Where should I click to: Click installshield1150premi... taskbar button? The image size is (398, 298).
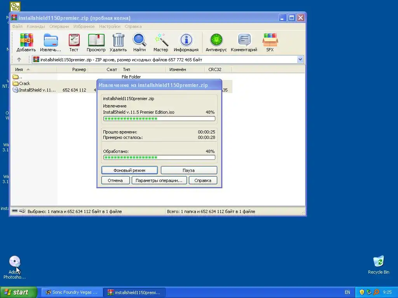click(x=134, y=292)
